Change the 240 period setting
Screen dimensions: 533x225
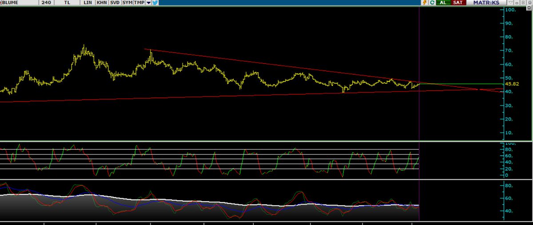tap(46, 3)
